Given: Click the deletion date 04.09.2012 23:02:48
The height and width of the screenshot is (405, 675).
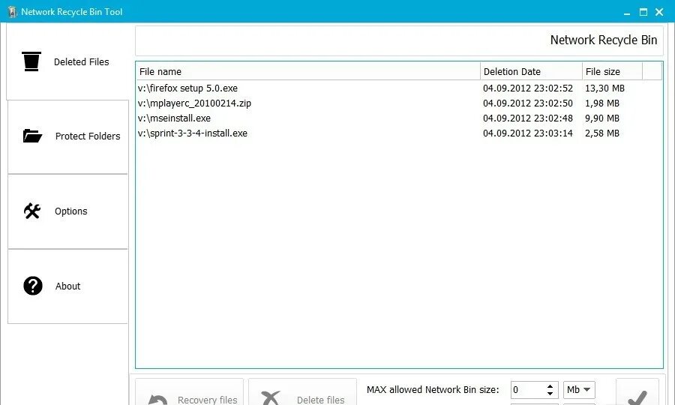Looking at the screenshot, I should point(528,118).
